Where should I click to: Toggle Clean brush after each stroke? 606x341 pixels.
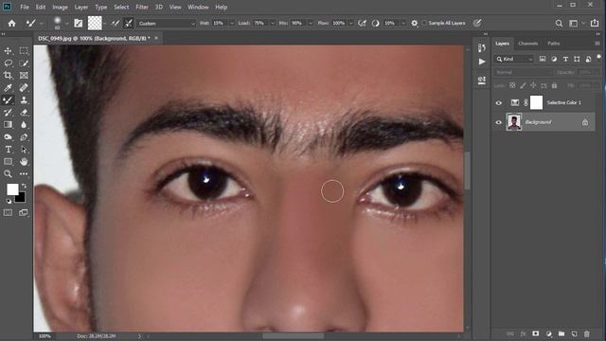[129, 23]
